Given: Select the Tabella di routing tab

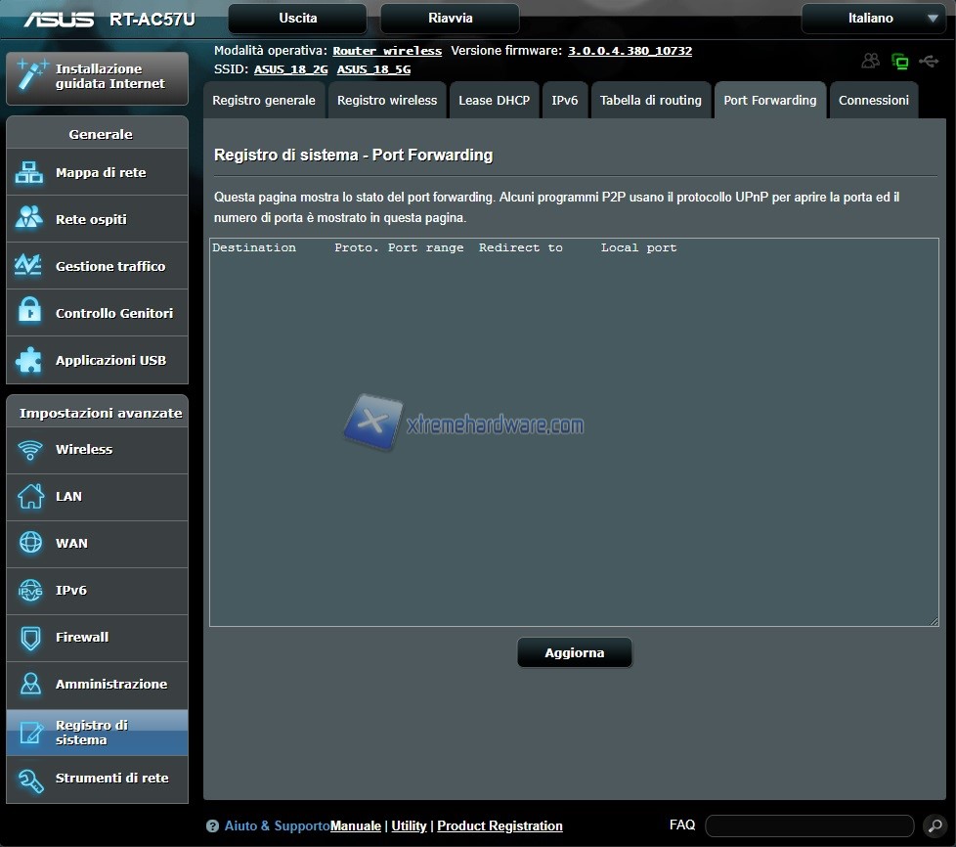Looking at the screenshot, I should pos(650,101).
